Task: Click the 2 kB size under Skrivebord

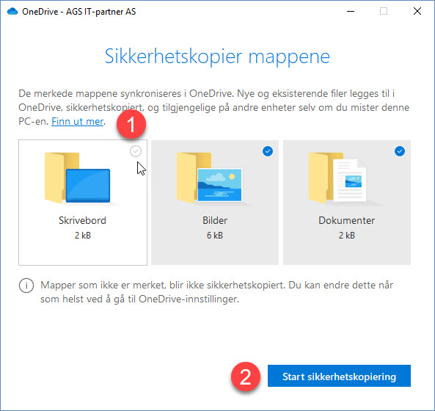Action: click(x=83, y=236)
